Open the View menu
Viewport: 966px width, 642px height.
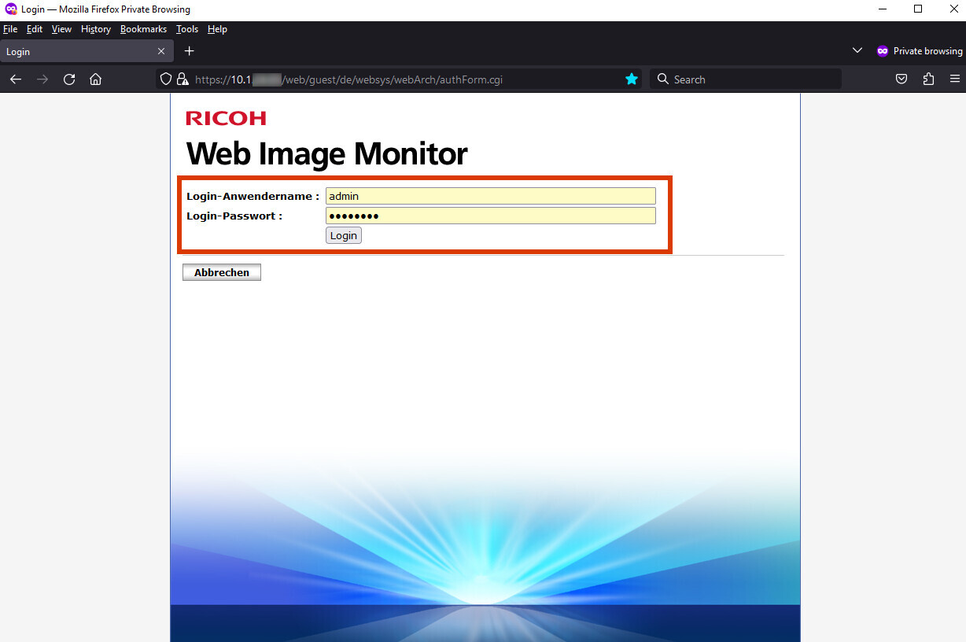61,29
